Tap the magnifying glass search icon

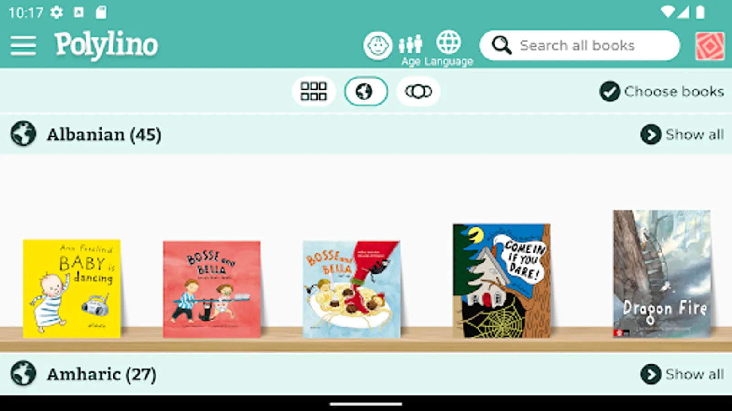502,45
